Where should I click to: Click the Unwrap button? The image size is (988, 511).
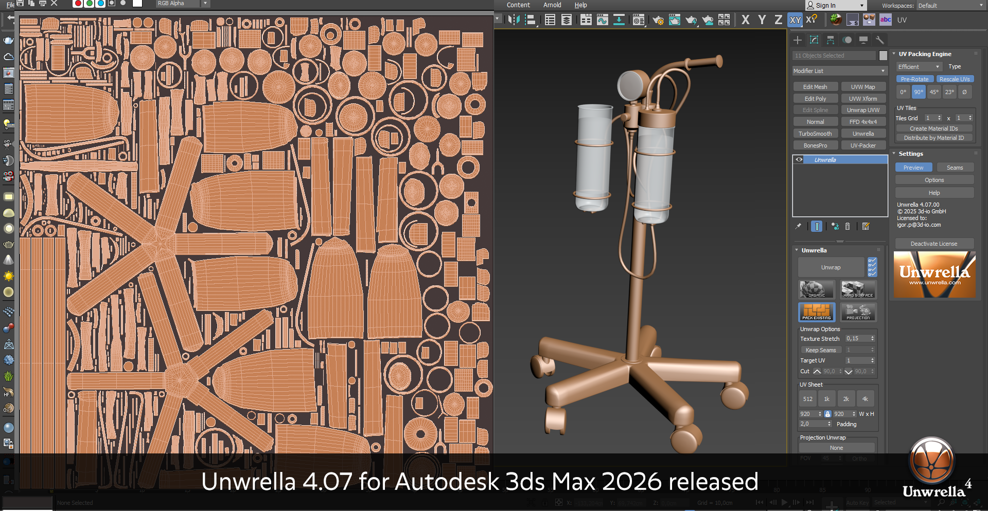(x=831, y=267)
